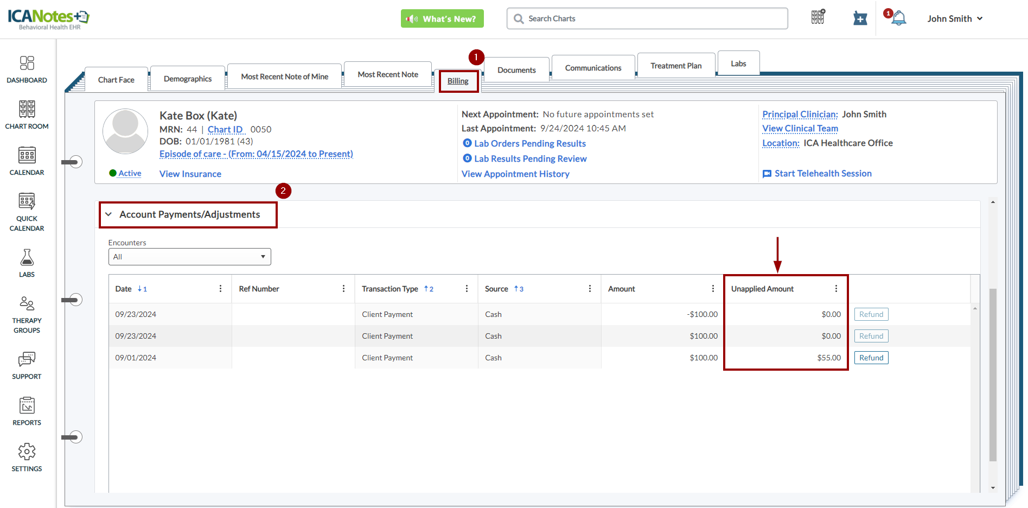The height and width of the screenshot is (508, 1028).
Task: Open Settings gear in sidebar
Action: pos(27,458)
